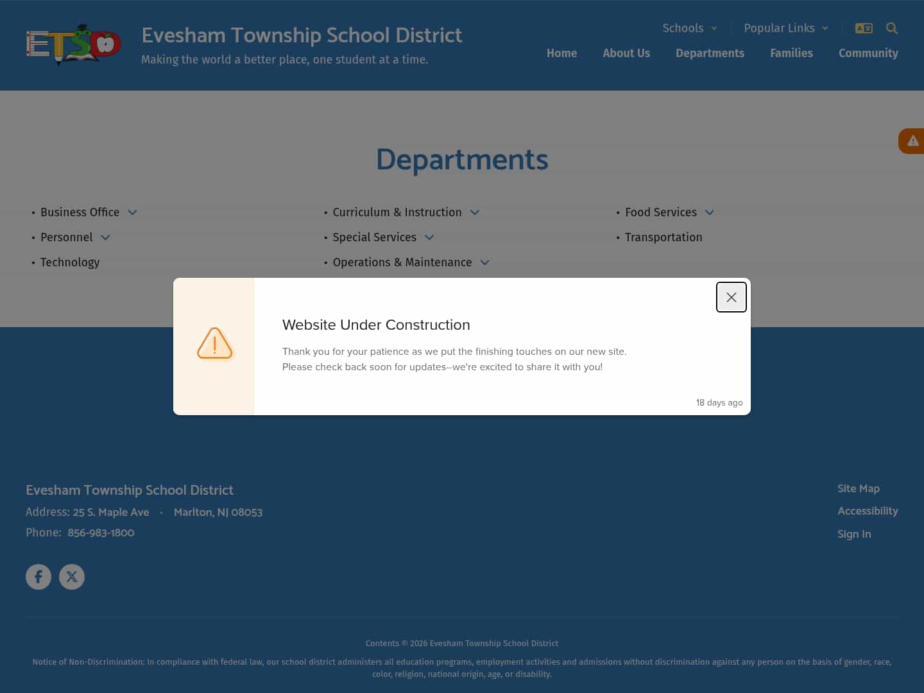This screenshot has width=924, height=693.
Task: Open the language translate icon
Action: click(864, 28)
